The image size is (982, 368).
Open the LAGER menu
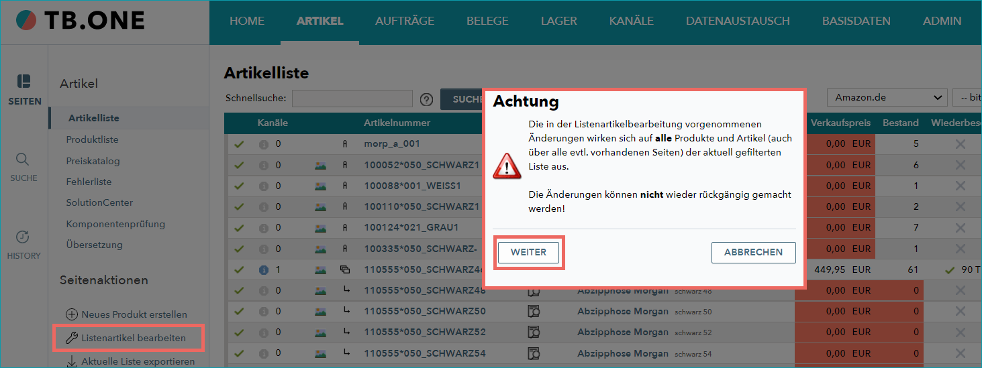click(x=558, y=21)
